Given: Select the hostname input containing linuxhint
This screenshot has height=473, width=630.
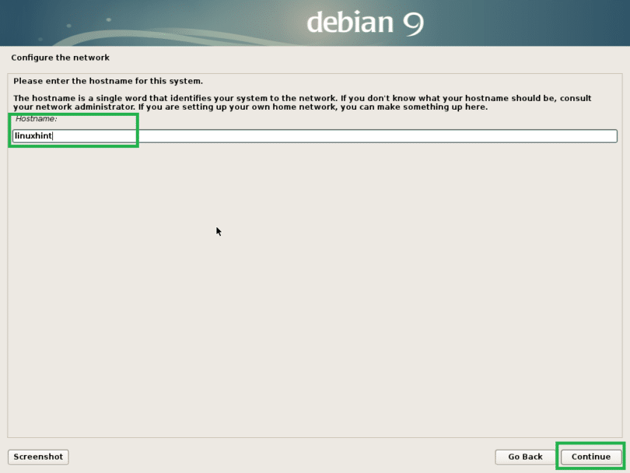Looking at the screenshot, I should 74,135.
